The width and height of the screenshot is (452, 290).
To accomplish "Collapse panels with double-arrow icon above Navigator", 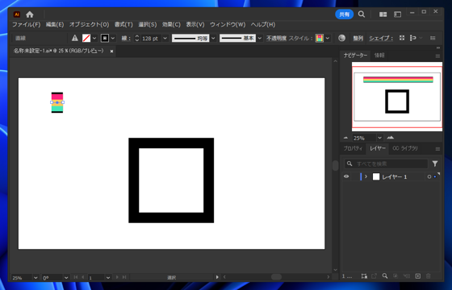I will click(438, 48).
